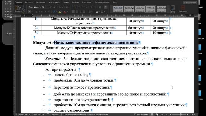Switch to Outline view in status bar
Image resolution: width=206 pixels, height=116 pixels.
point(162,115)
